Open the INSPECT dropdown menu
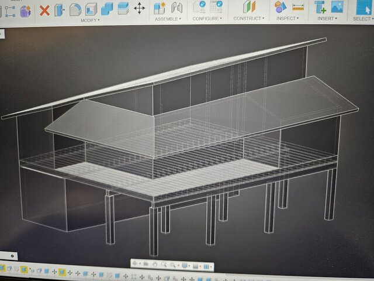Image resolution: width=374 pixels, height=281 pixels. (288, 18)
